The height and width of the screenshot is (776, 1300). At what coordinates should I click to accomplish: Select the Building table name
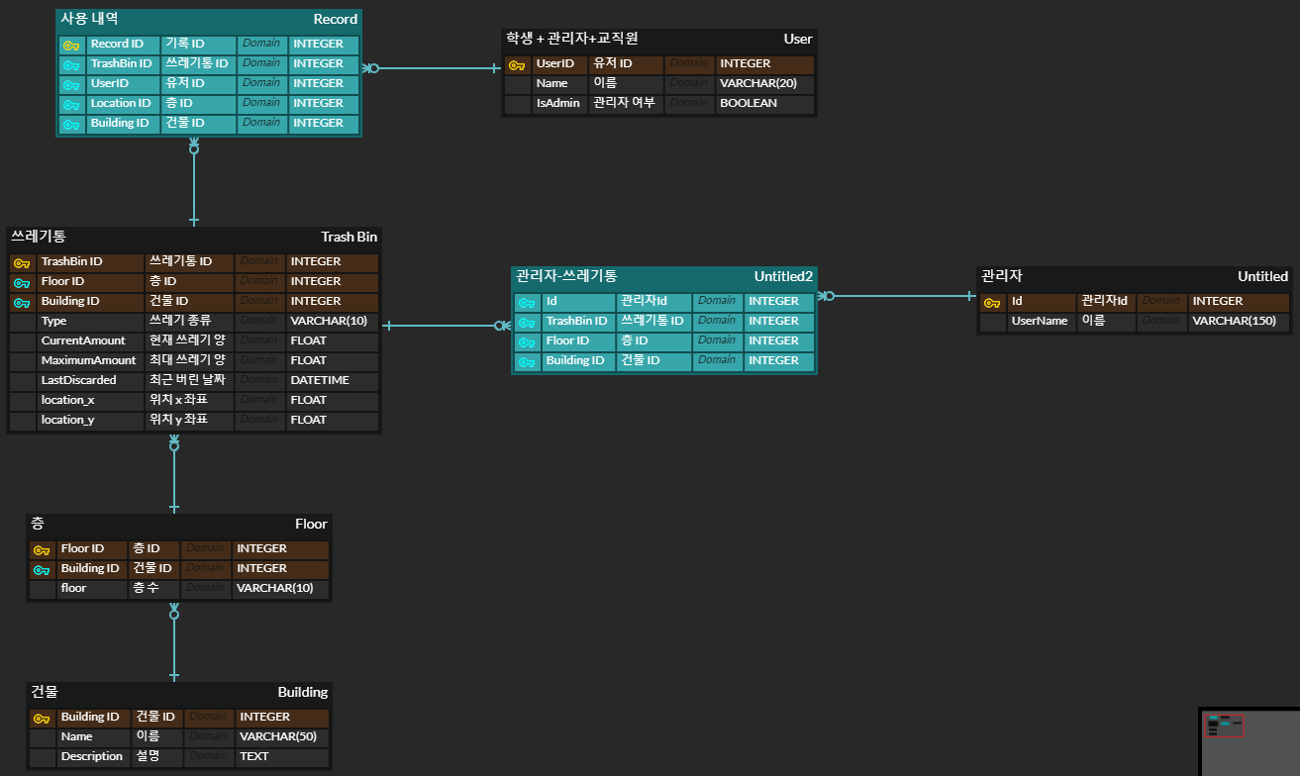coord(303,692)
